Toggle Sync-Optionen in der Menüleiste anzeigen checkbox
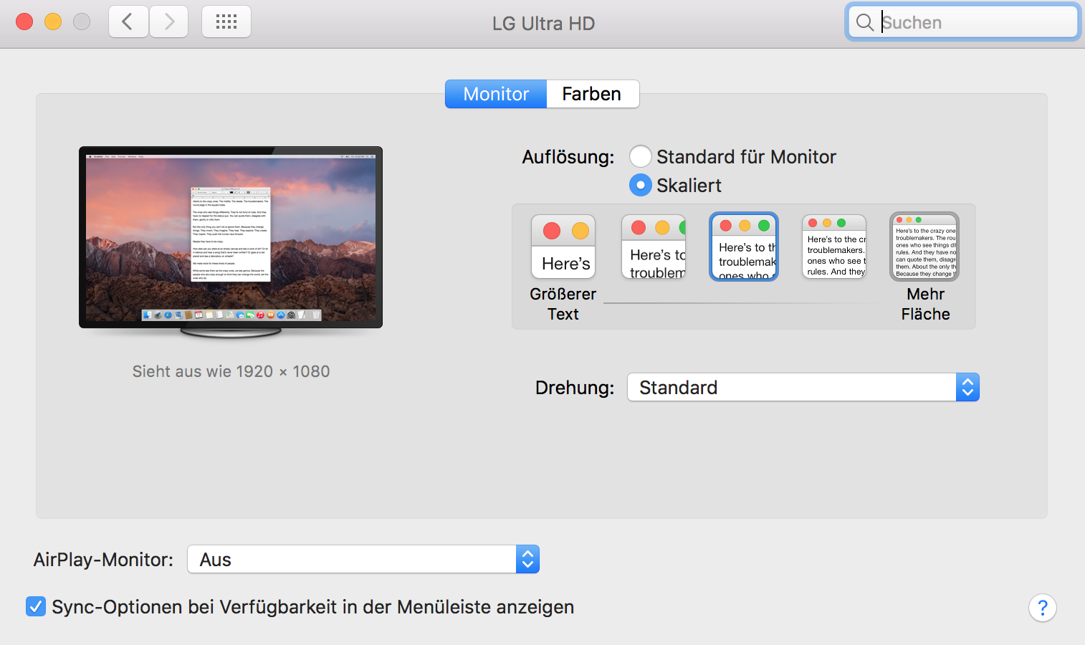This screenshot has width=1085, height=645. [x=36, y=607]
